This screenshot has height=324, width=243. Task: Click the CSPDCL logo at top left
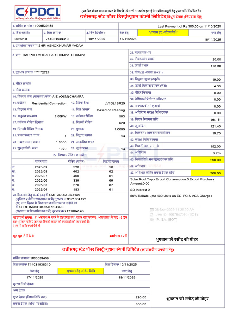[x=38, y=13]
